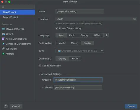Collapse the Advanced Settings section
Screen dimensions: 140x110
tap(40, 74)
